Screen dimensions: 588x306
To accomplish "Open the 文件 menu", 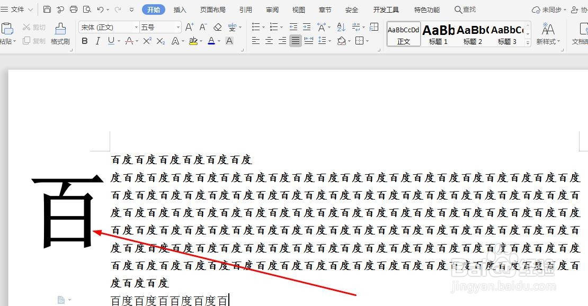I will click(17, 10).
